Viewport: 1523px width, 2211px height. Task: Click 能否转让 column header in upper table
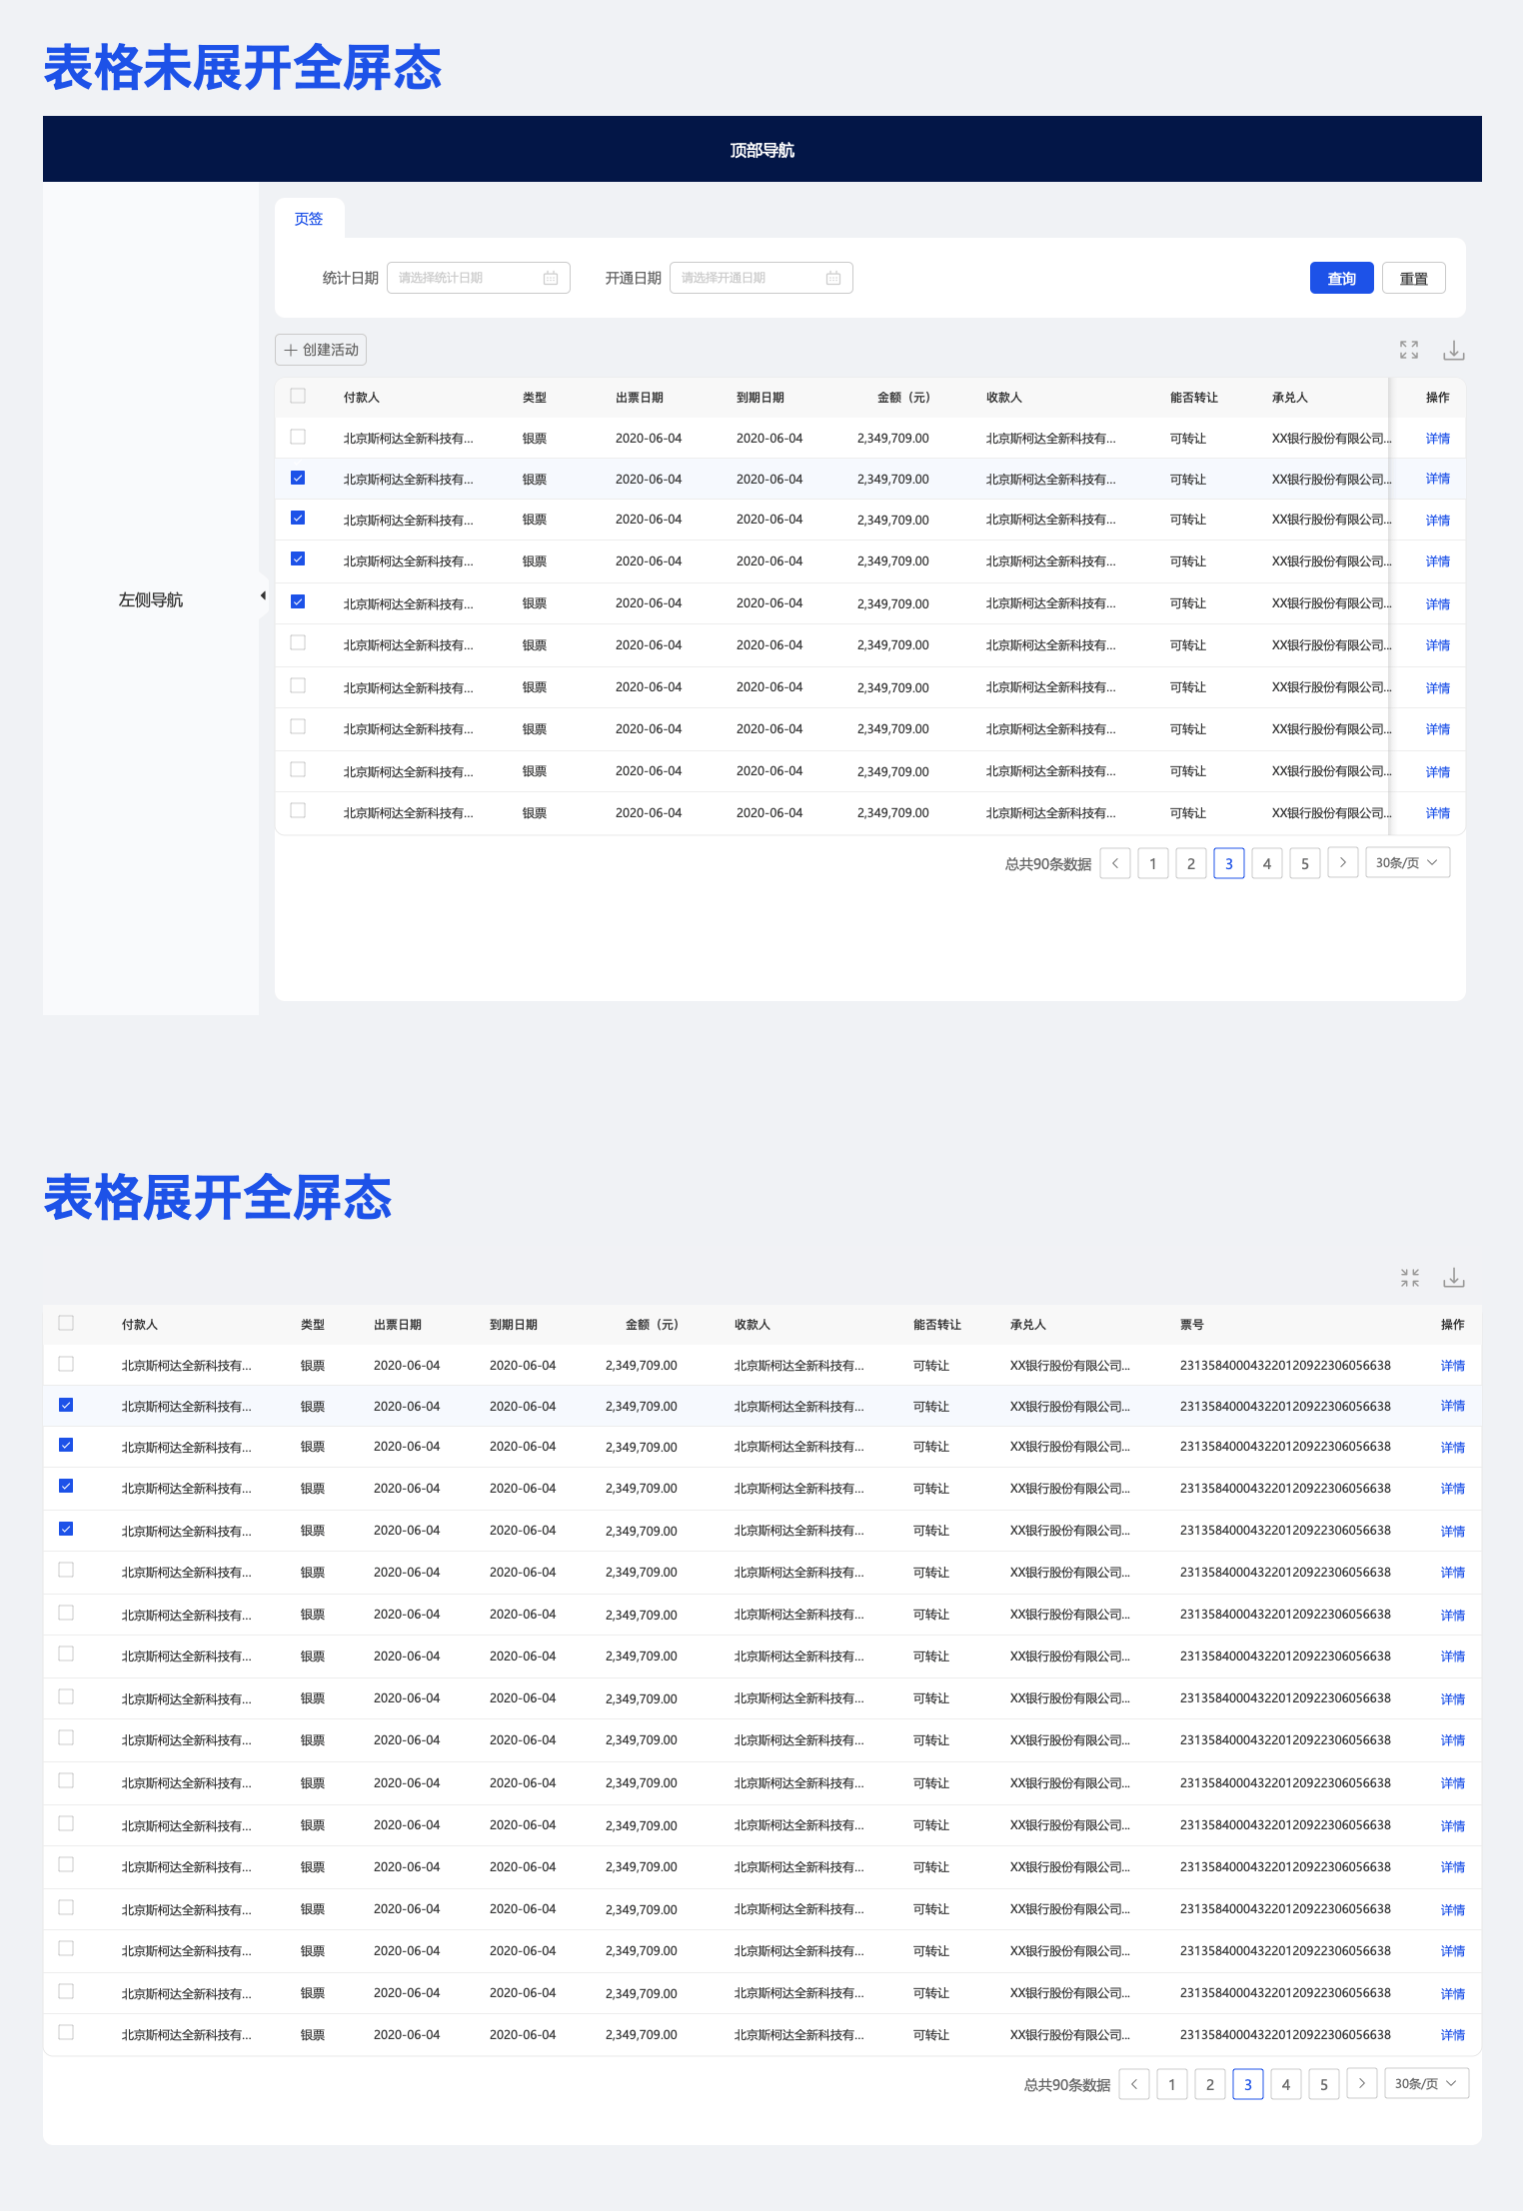(1194, 398)
